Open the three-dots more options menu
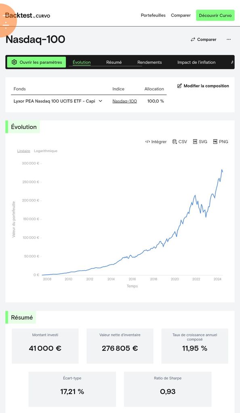The image size is (240, 413). 229,40
